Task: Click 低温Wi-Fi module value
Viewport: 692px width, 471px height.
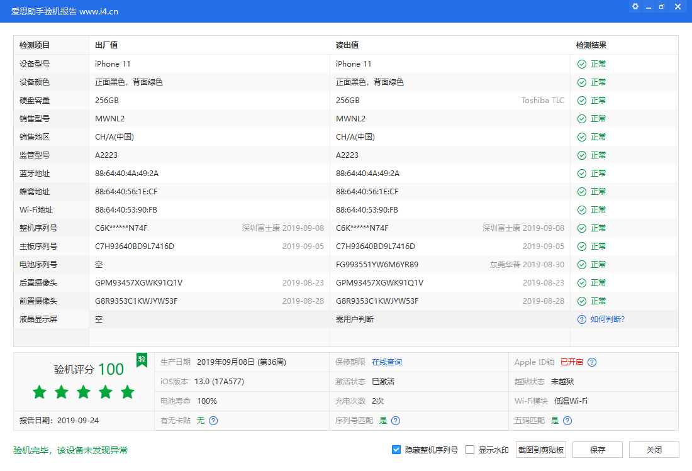Action: click(571, 401)
